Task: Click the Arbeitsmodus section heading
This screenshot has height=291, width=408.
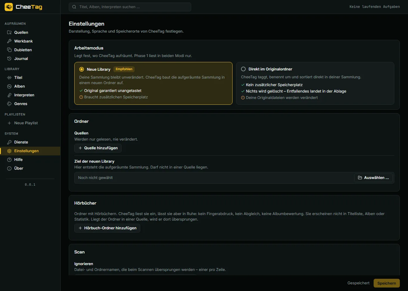Action: point(89,48)
